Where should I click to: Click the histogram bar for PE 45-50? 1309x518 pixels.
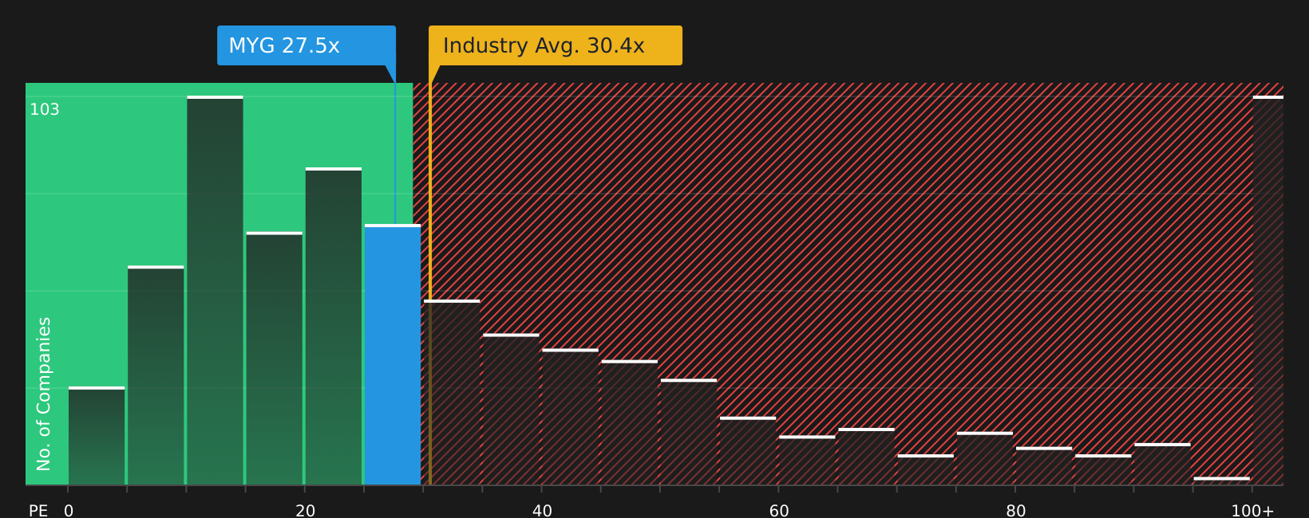click(630, 422)
